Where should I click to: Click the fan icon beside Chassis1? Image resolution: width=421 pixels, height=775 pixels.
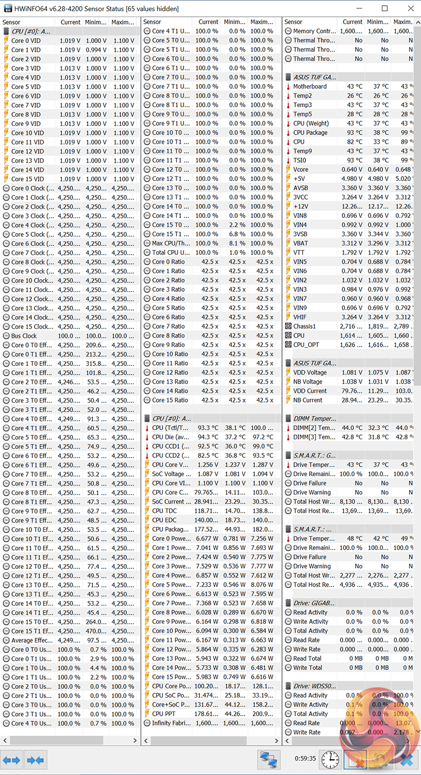coord(288,326)
